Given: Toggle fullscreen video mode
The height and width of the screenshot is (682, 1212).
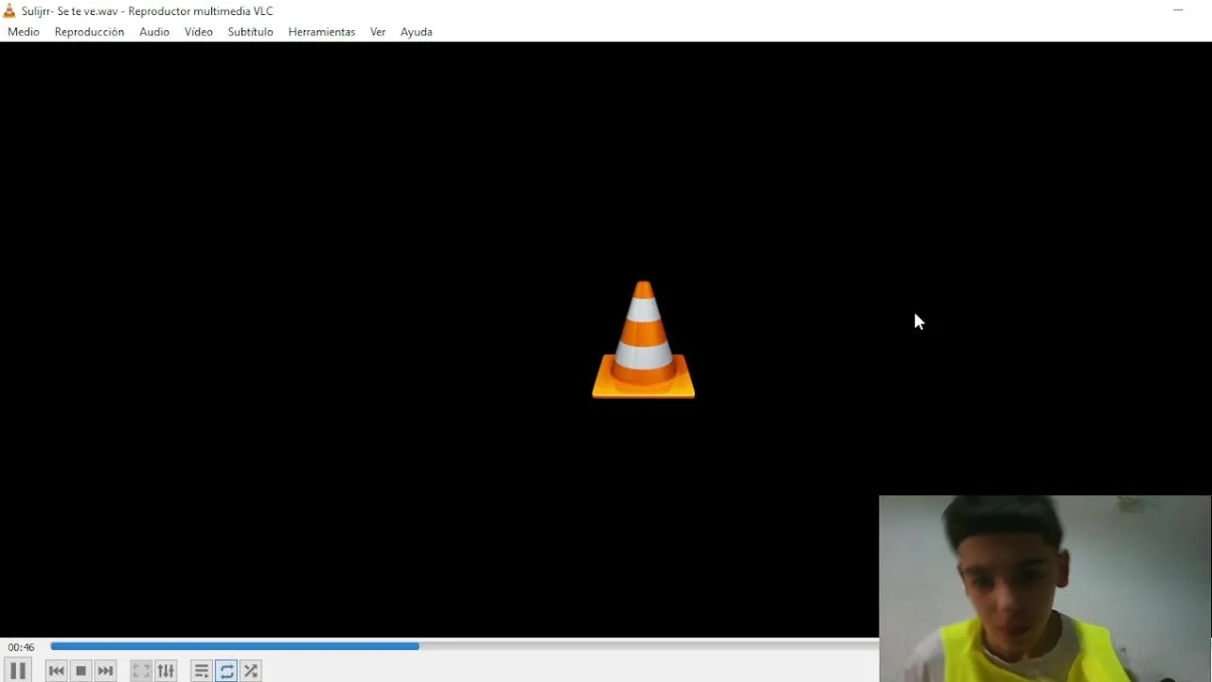Looking at the screenshot, I should pos(142,671).
